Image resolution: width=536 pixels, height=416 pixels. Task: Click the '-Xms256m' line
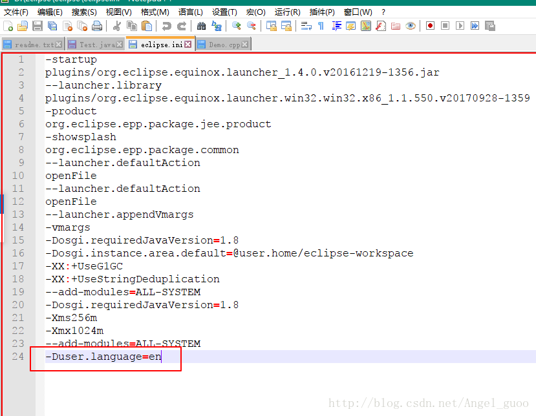(x=71, y=318)
